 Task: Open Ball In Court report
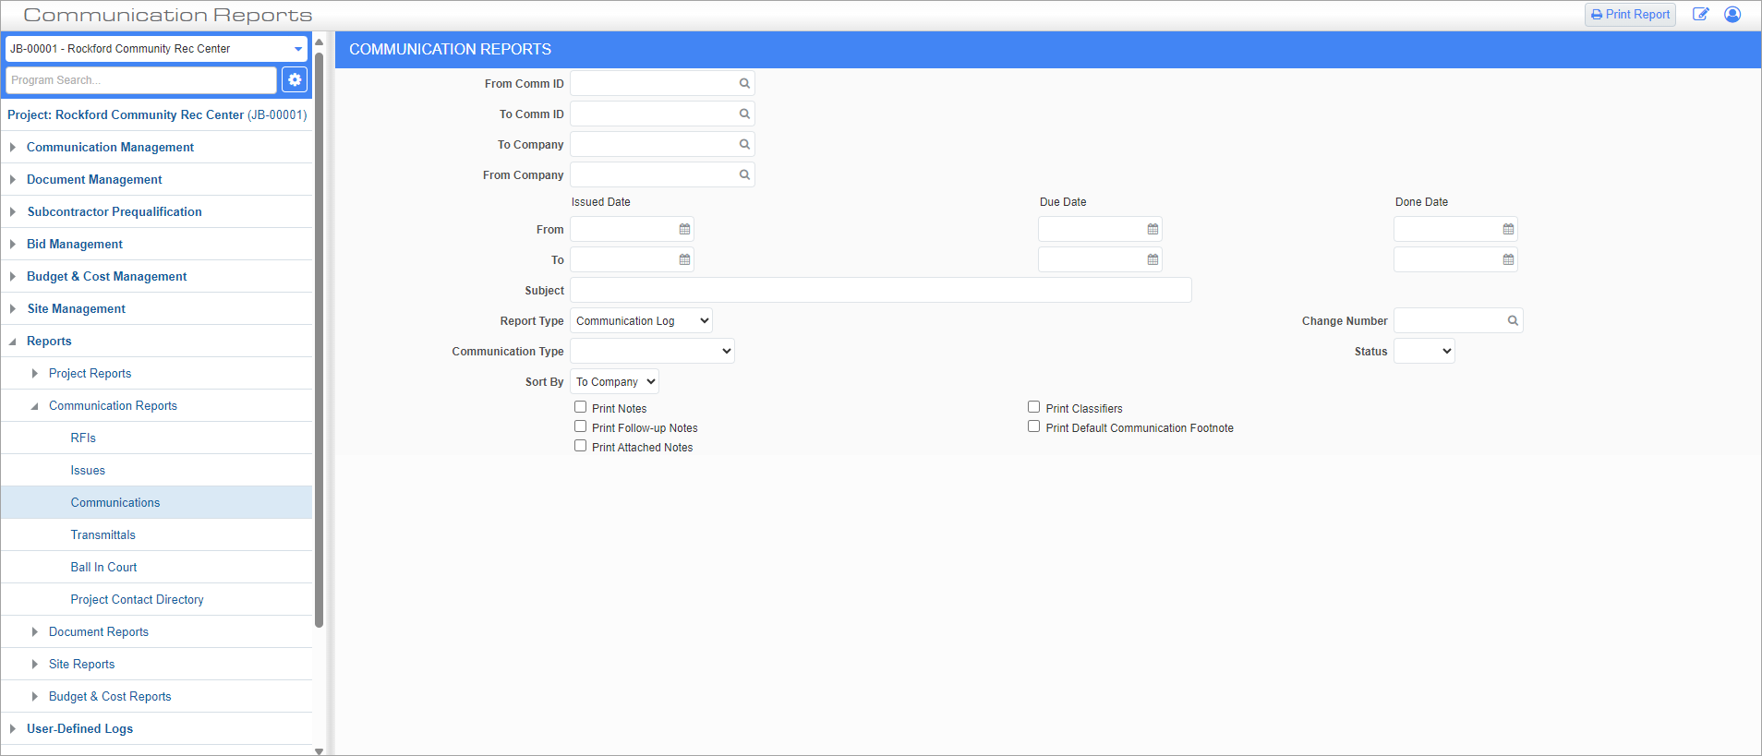coord(103,568)
